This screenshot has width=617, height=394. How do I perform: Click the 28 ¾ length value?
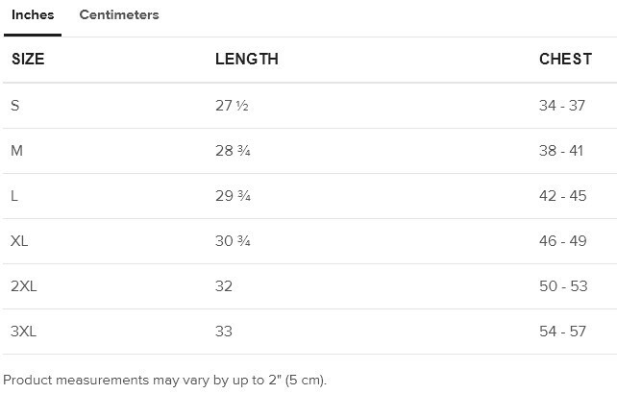coord(233,151)
